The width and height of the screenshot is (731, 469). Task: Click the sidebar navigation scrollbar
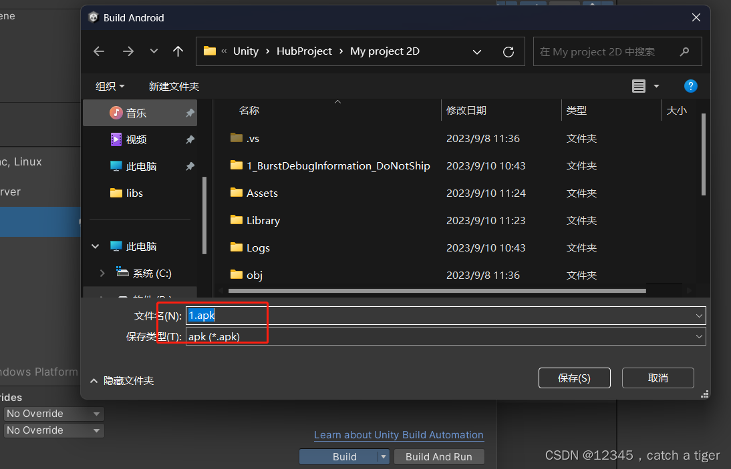[204, 215]
